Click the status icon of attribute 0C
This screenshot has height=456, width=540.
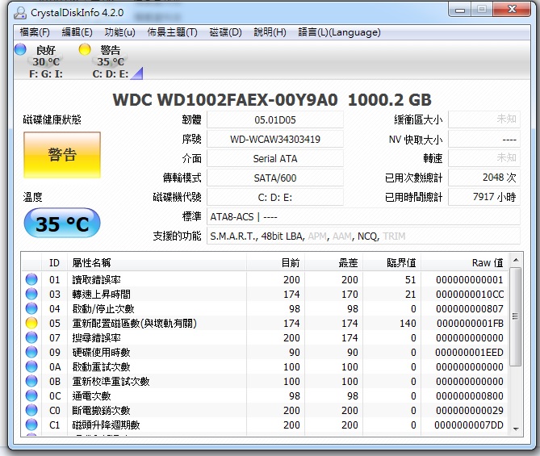tap(31, 395)
